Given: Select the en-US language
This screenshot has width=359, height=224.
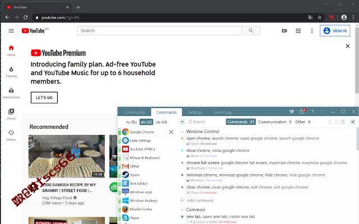Looking at the screenshot, I should tap(146, 122).
